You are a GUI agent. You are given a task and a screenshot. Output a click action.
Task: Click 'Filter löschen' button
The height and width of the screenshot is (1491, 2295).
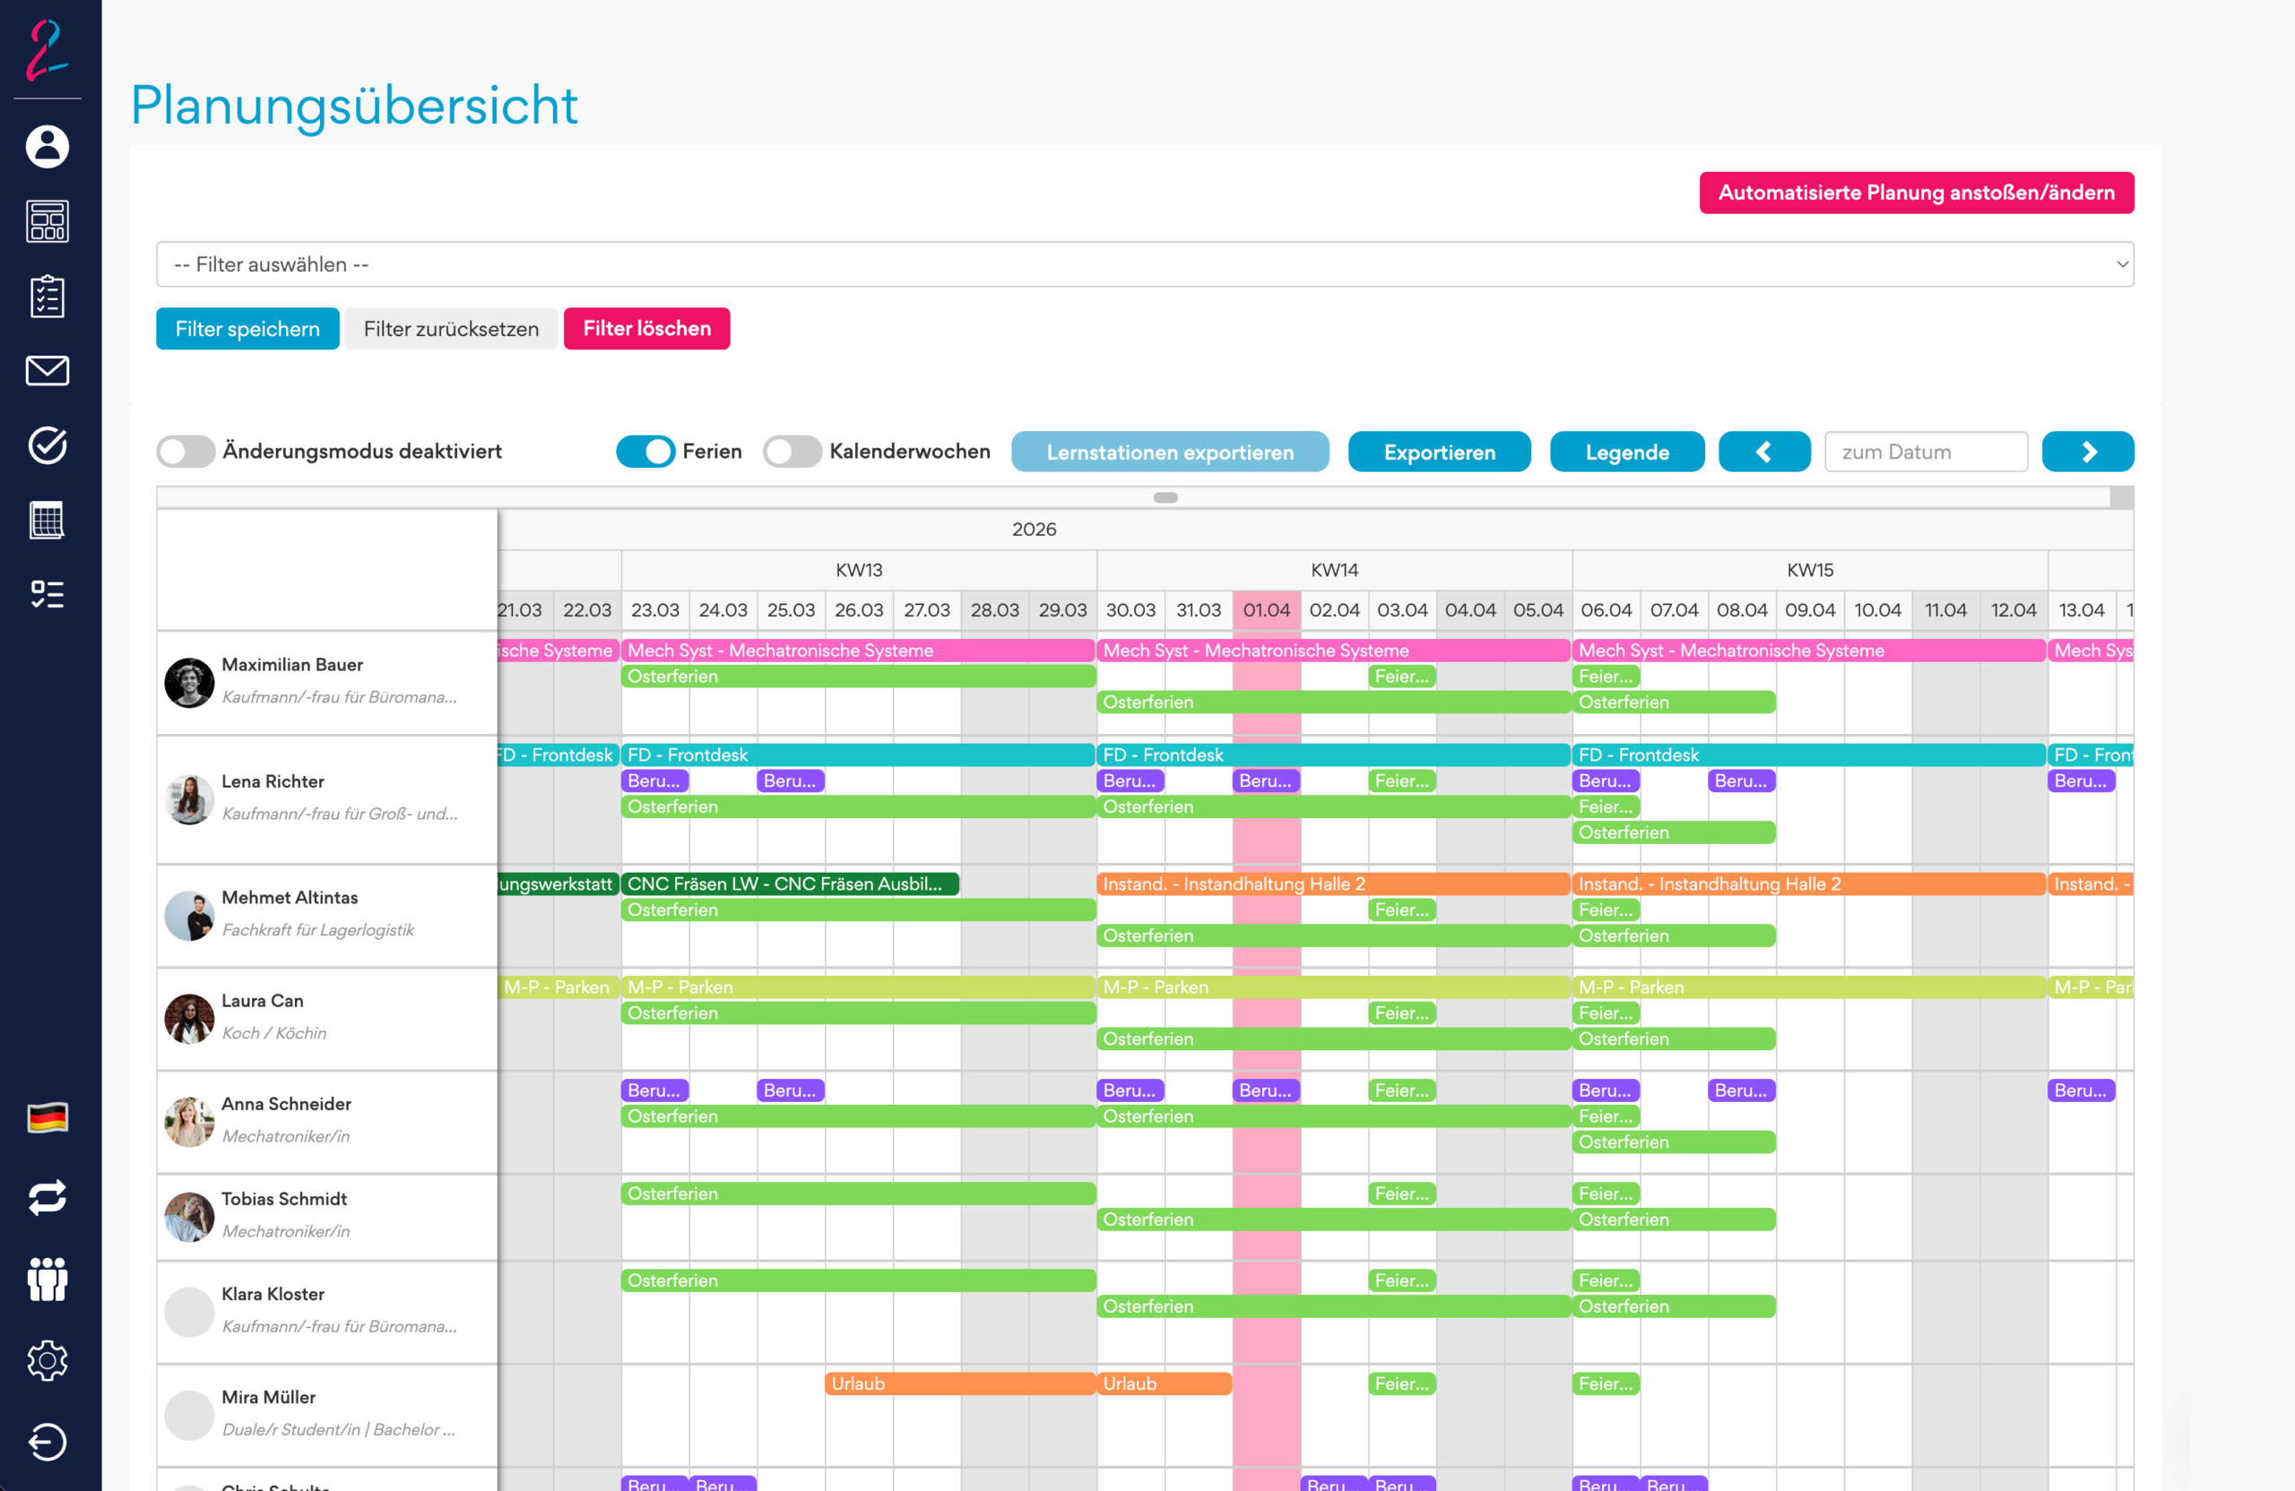[x=647, y=329]
